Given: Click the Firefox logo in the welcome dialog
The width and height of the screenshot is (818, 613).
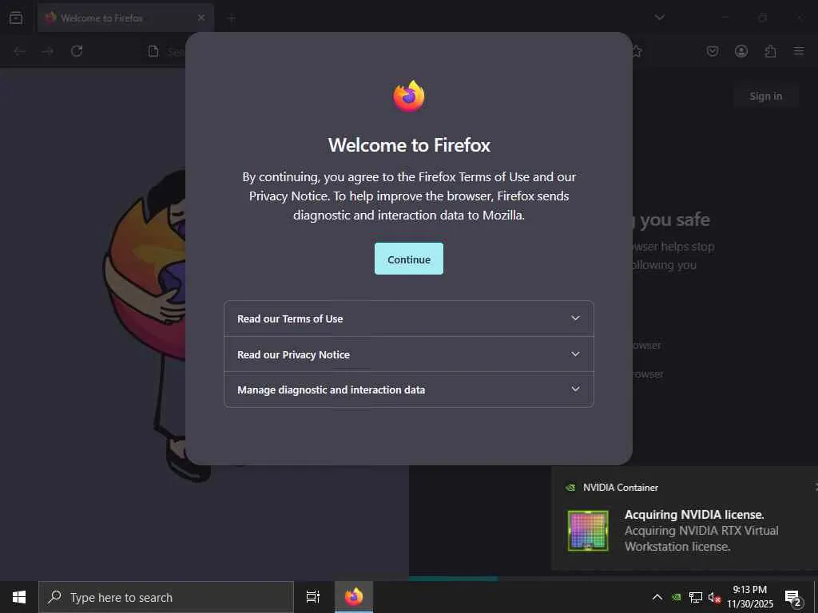Looking at the screenshot, I should [x=408, y=97].
